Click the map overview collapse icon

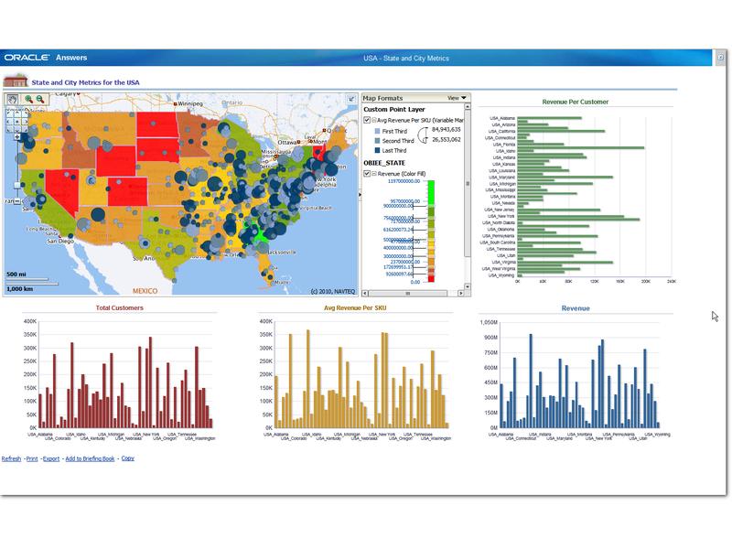pyautogui.click(x=351, y=99)
